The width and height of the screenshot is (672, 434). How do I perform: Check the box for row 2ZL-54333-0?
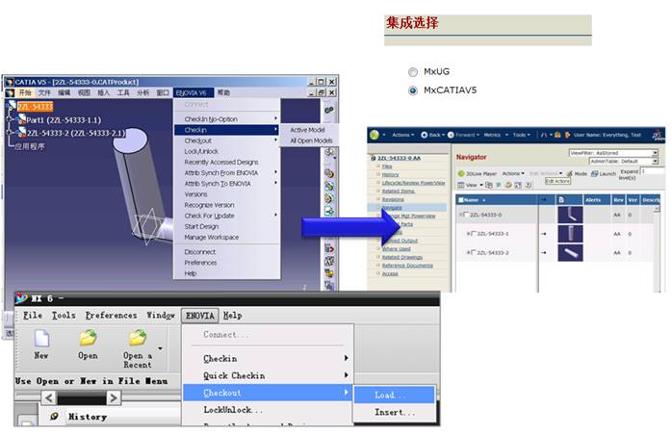pos(466,215)
